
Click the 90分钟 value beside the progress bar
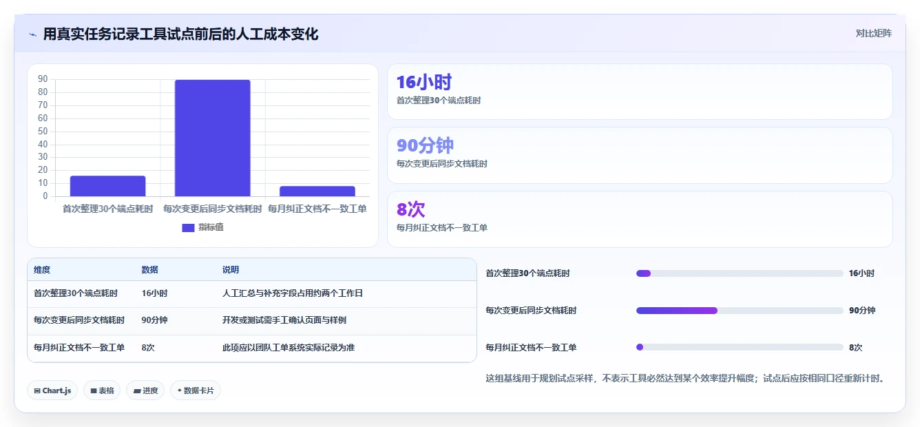862,311
